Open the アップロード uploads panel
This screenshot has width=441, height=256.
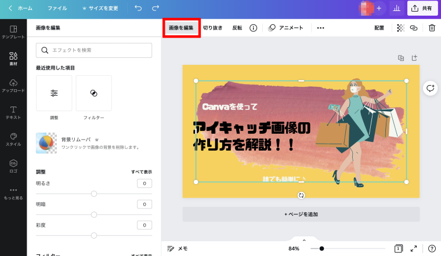pyautogui.click(x=13, y=86)
